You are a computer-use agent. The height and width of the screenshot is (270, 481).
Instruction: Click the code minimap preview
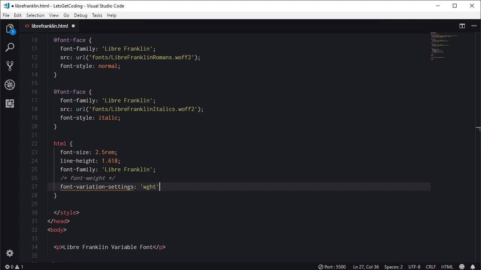pos(444,46)
